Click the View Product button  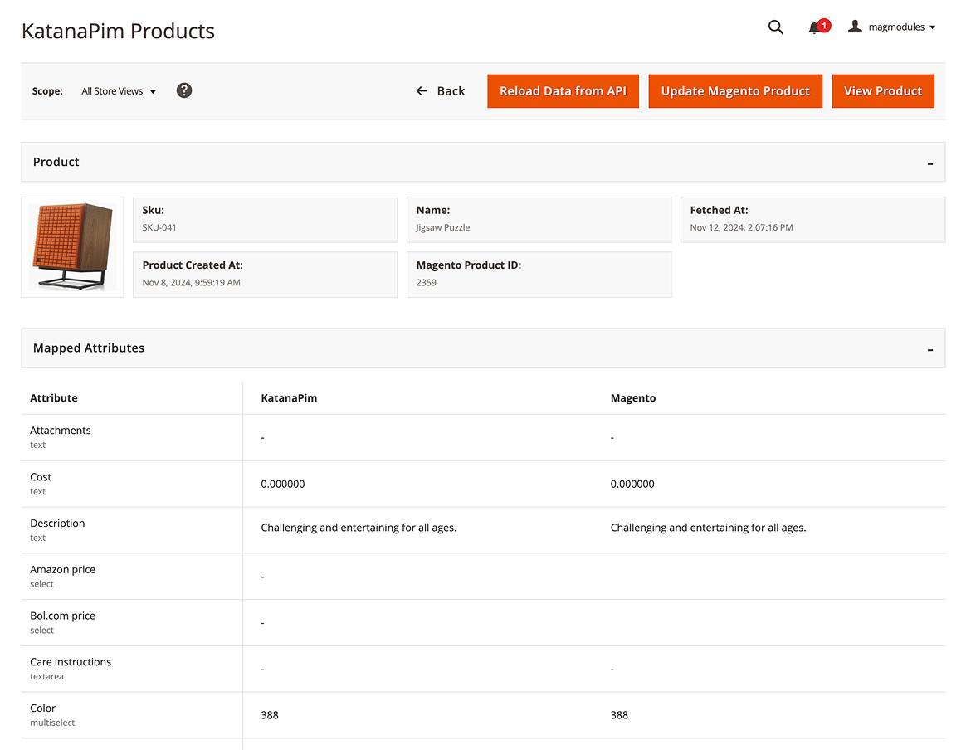click(883, 91)
